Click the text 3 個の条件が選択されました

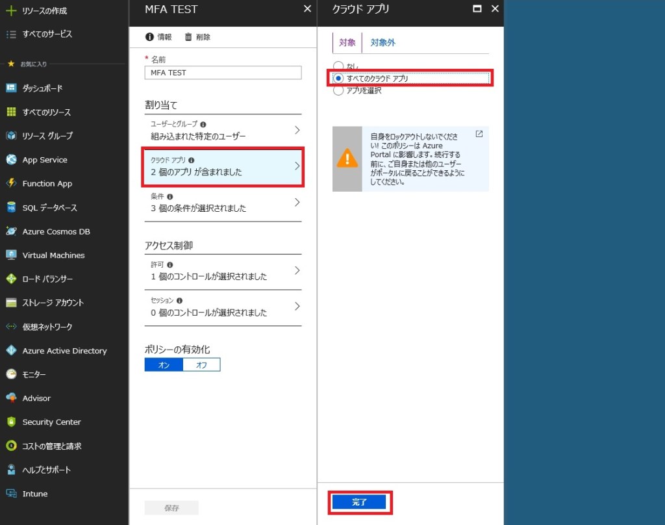[198, 209]
